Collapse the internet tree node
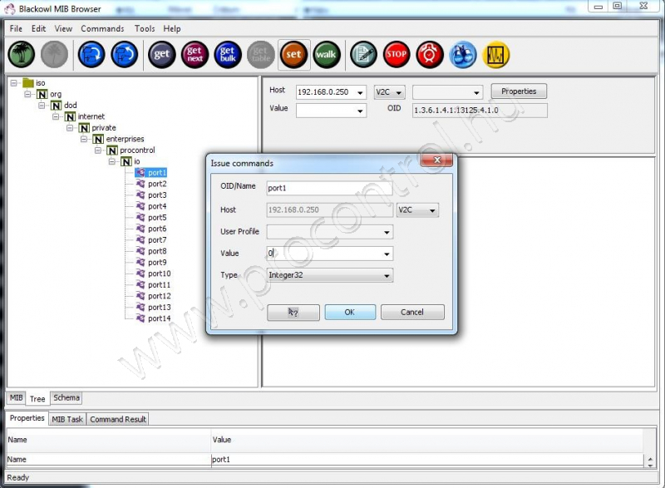This screenshot has height=488, width=665. tap(56, 116)
